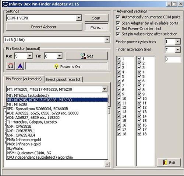
Task: Click the Set button with pin icon
Action: [x=87, y=56]
